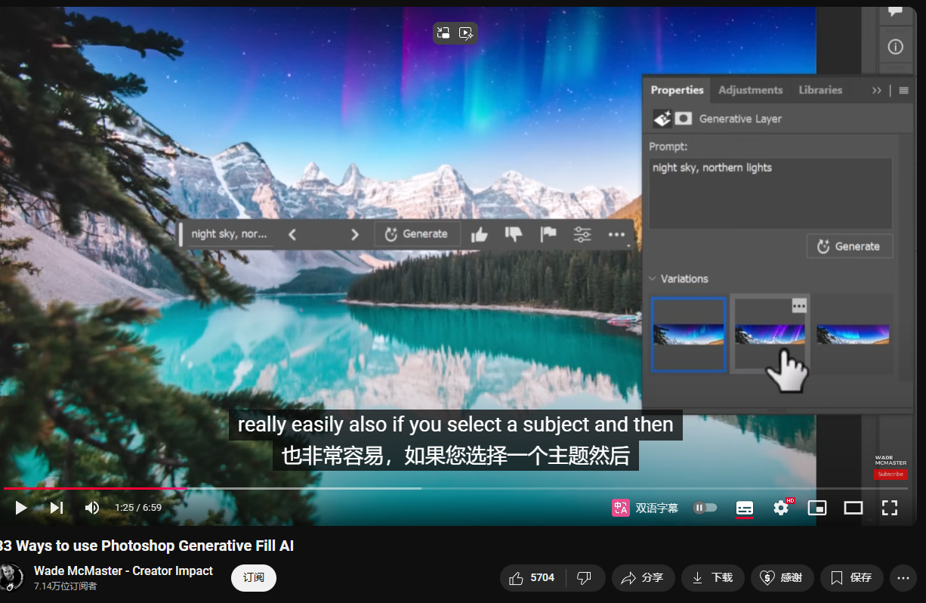This screenshot has height=603, width=926.
Task: Enable miniplayer mode
Action: click(817, 508)
